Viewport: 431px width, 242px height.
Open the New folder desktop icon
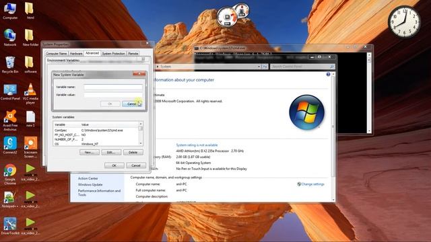[x=30, y=38]
